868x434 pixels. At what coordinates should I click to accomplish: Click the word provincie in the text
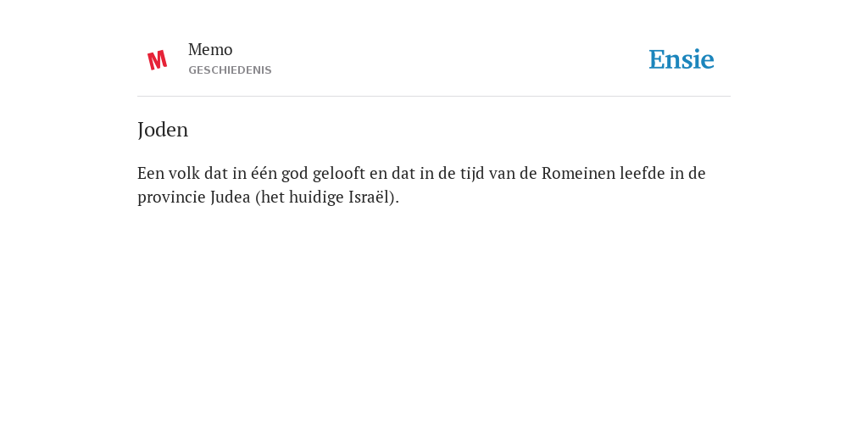171,198
